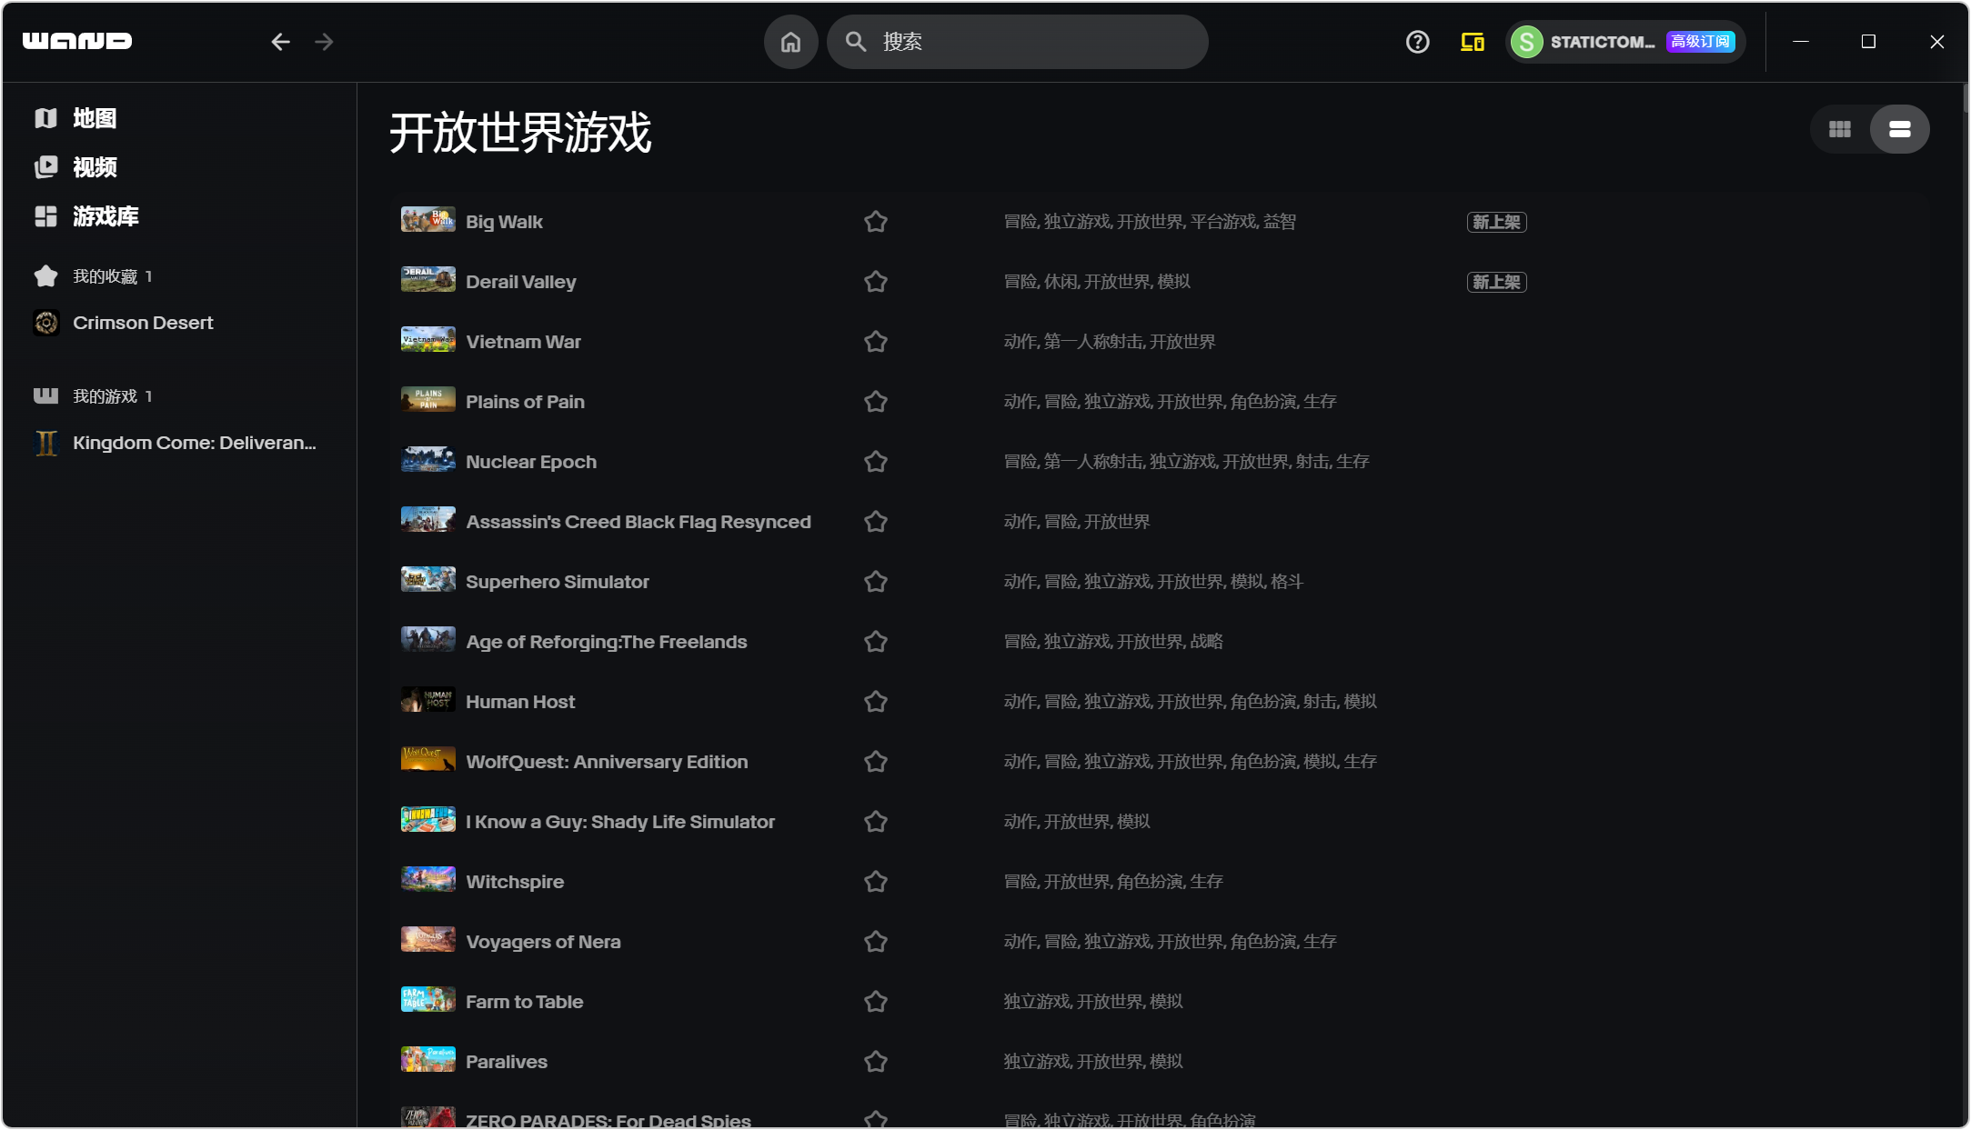Click the search box
Viewport: 1971px width, 1130px height.
coord(1018,42)
